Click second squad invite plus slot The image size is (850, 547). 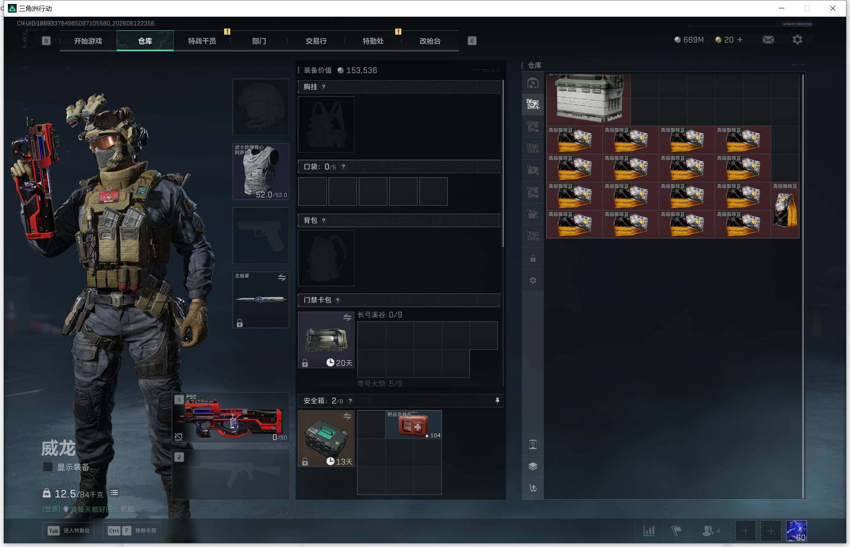point(771,531)
